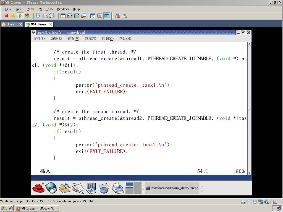Open the spreadsheet pie chart icon
The height and width of the screenshot is (212, 283).
coord(104,188)
